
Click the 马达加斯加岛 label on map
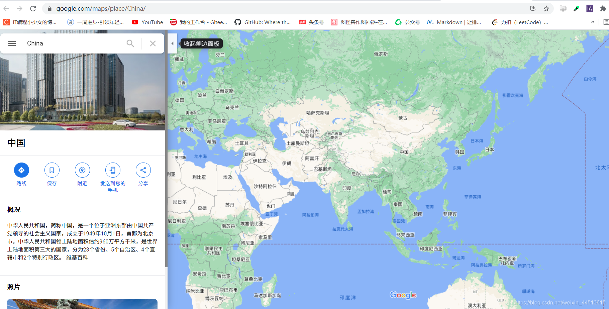(268, 296)
